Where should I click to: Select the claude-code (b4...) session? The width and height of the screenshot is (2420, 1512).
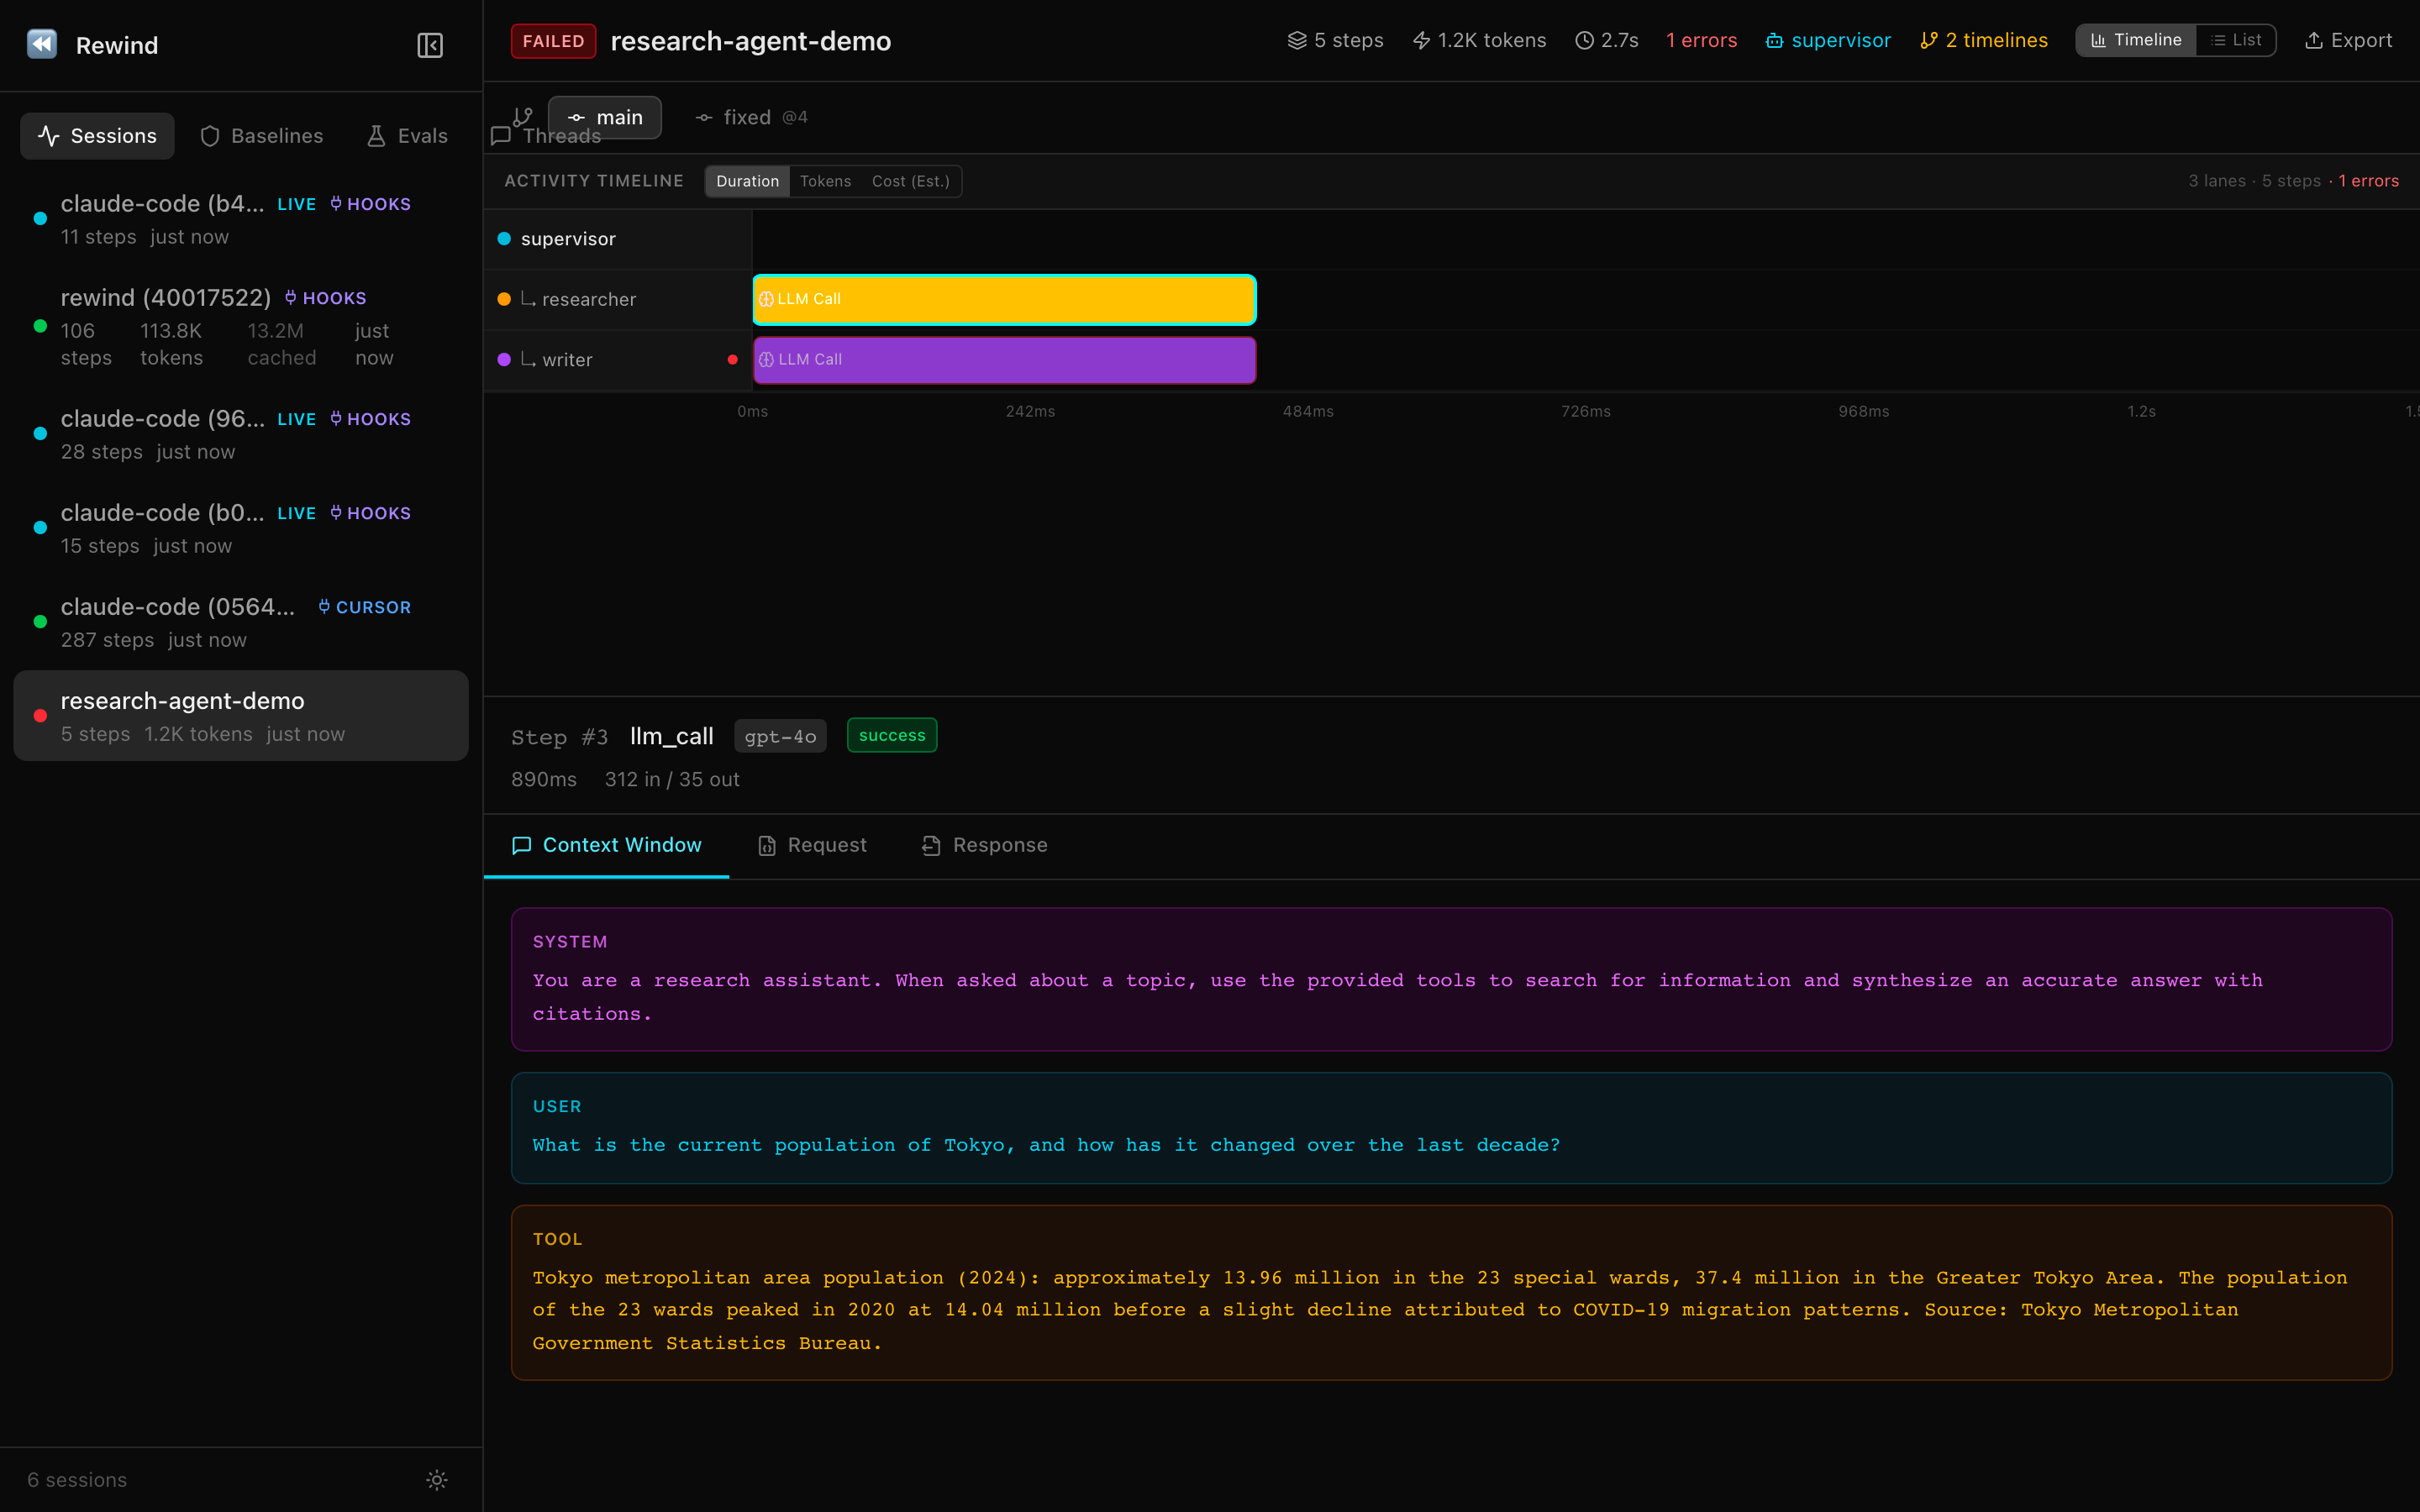click(x=241, y=220)
